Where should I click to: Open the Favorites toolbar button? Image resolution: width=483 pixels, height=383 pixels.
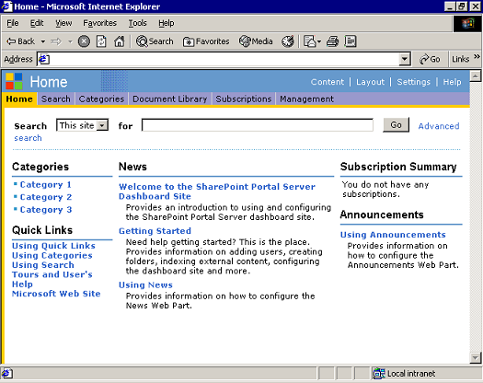(206, 41)
